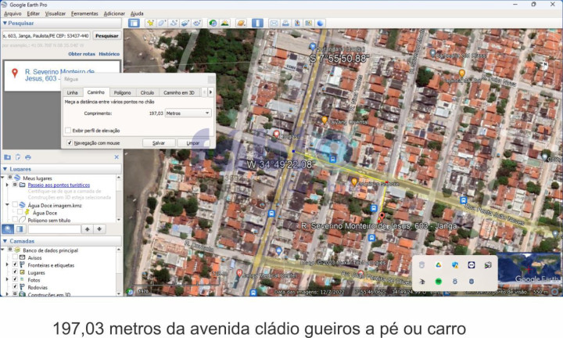Open the ruler tool in toolbar
The image size is (563, 338).
point(257,23)
